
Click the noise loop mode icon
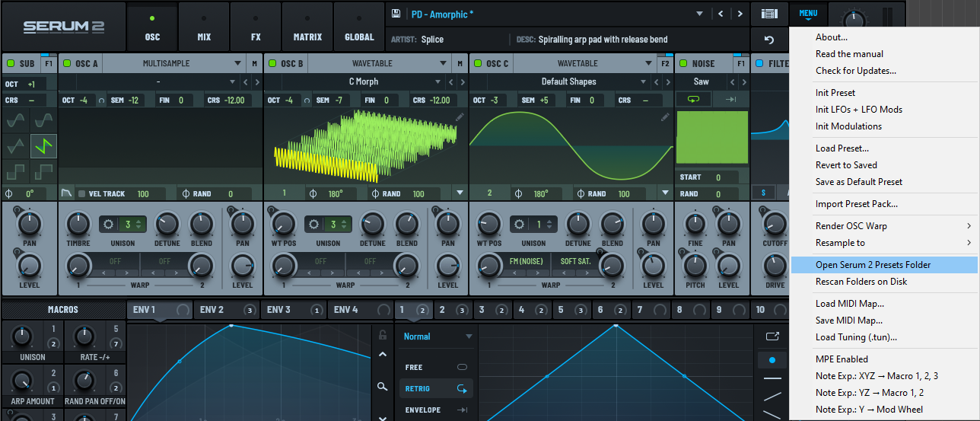[x=693, y=99]
